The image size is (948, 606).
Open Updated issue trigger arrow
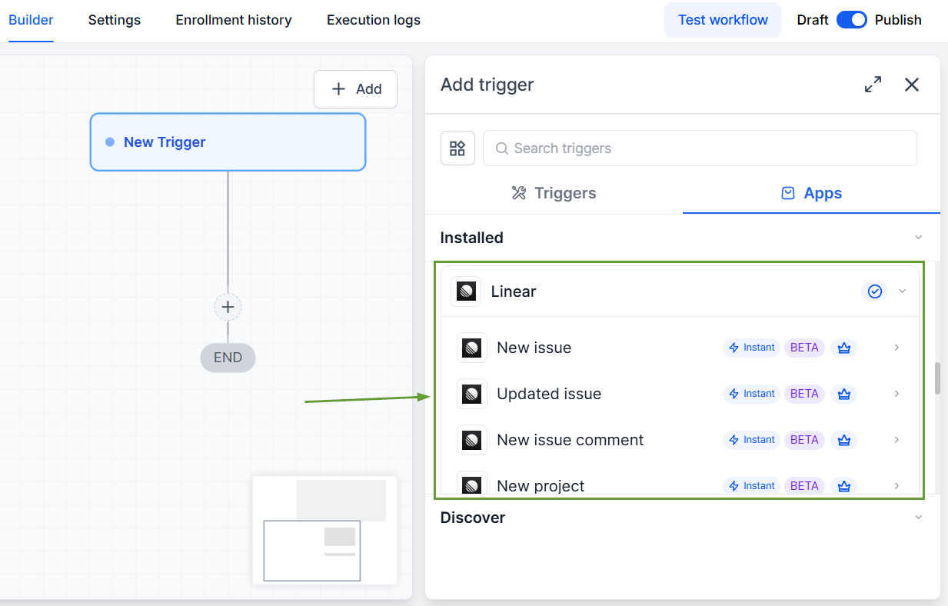(896, 394)
